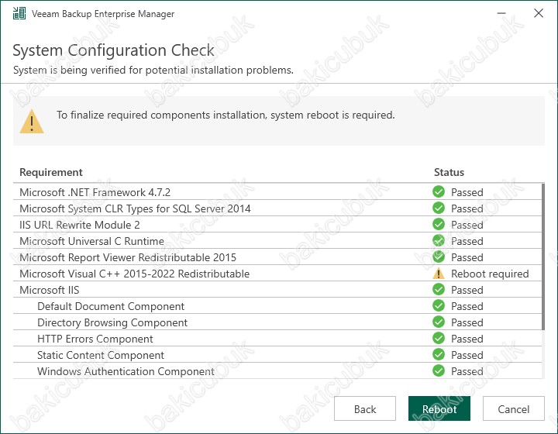Viewport: 558px width, 434px height.
Task: Click the green check for SQL Server 2014 CLR Types
Action: click(439, 208)
